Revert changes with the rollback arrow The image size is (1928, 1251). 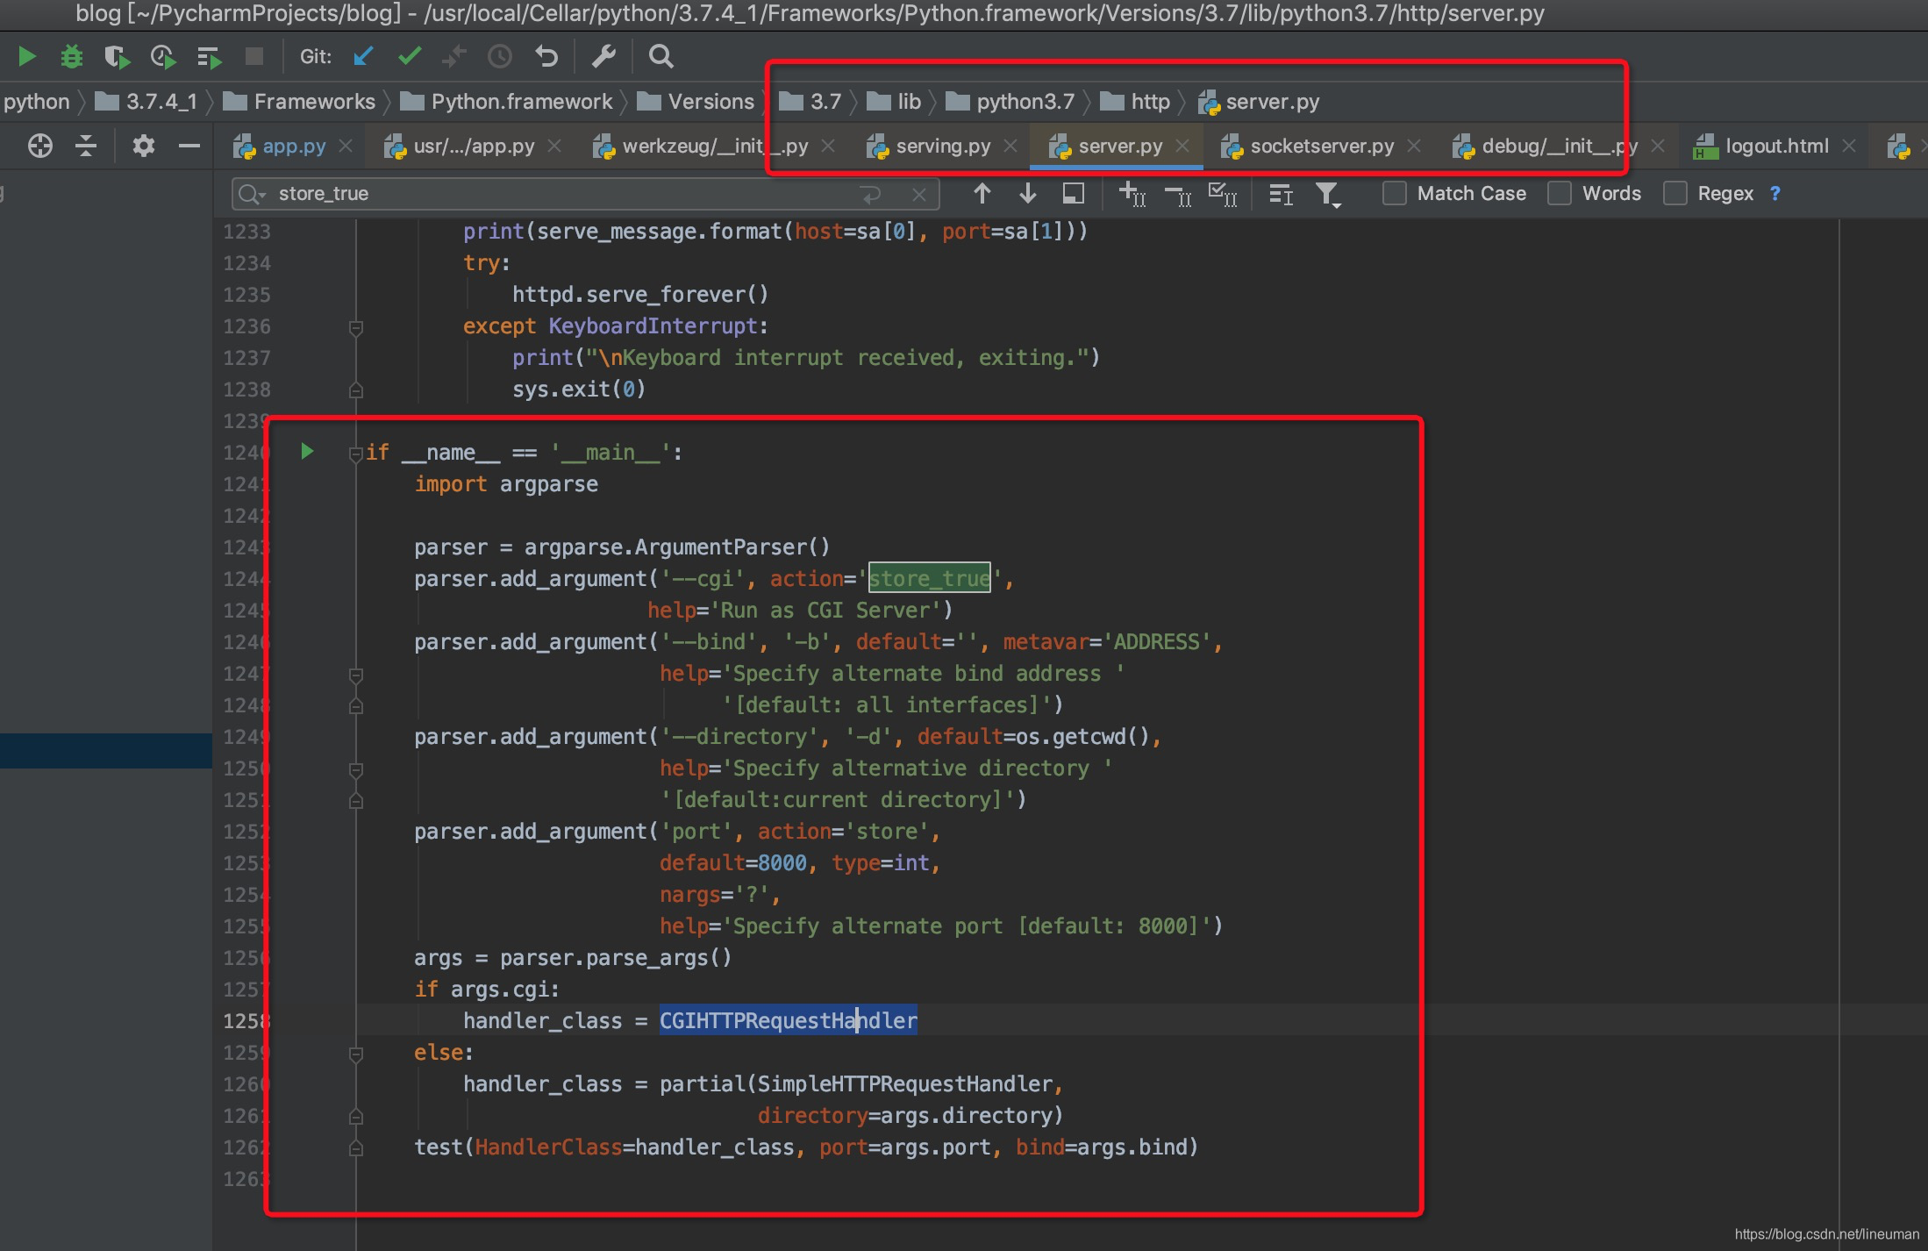[x=546, y=57]
